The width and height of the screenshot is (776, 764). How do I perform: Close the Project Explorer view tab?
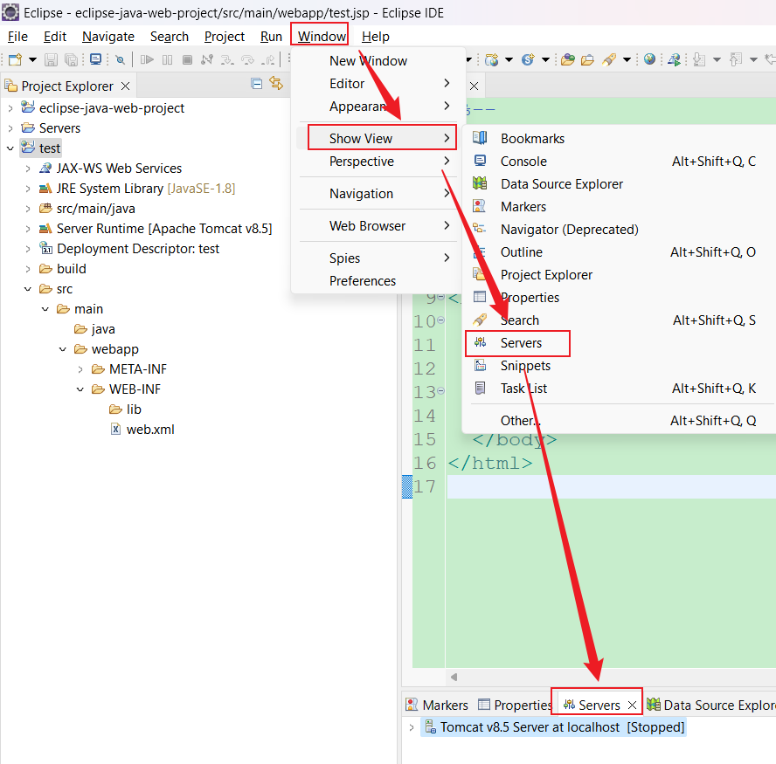coord(126,86)
